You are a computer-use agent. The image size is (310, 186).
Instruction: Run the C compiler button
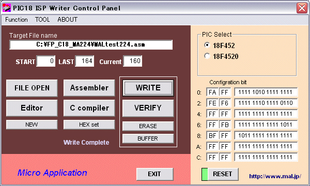tap(89, 108)
